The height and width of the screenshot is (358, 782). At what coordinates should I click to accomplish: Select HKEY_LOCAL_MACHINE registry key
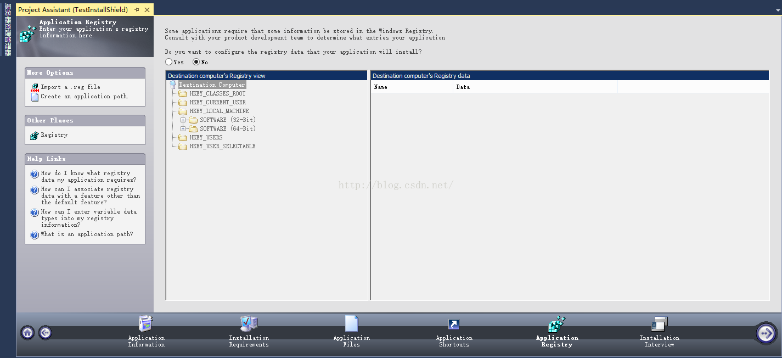pos(219,111)
